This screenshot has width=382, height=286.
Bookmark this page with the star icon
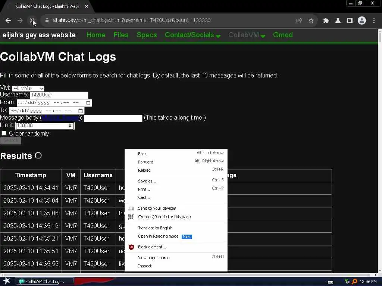coord(311,21)
